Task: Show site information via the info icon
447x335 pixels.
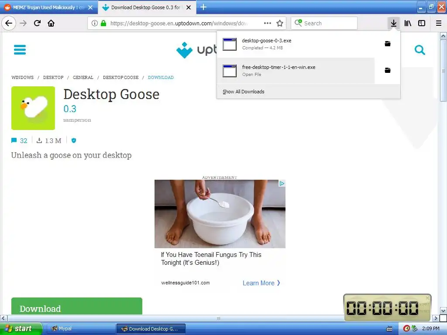Action: (95, 23)
